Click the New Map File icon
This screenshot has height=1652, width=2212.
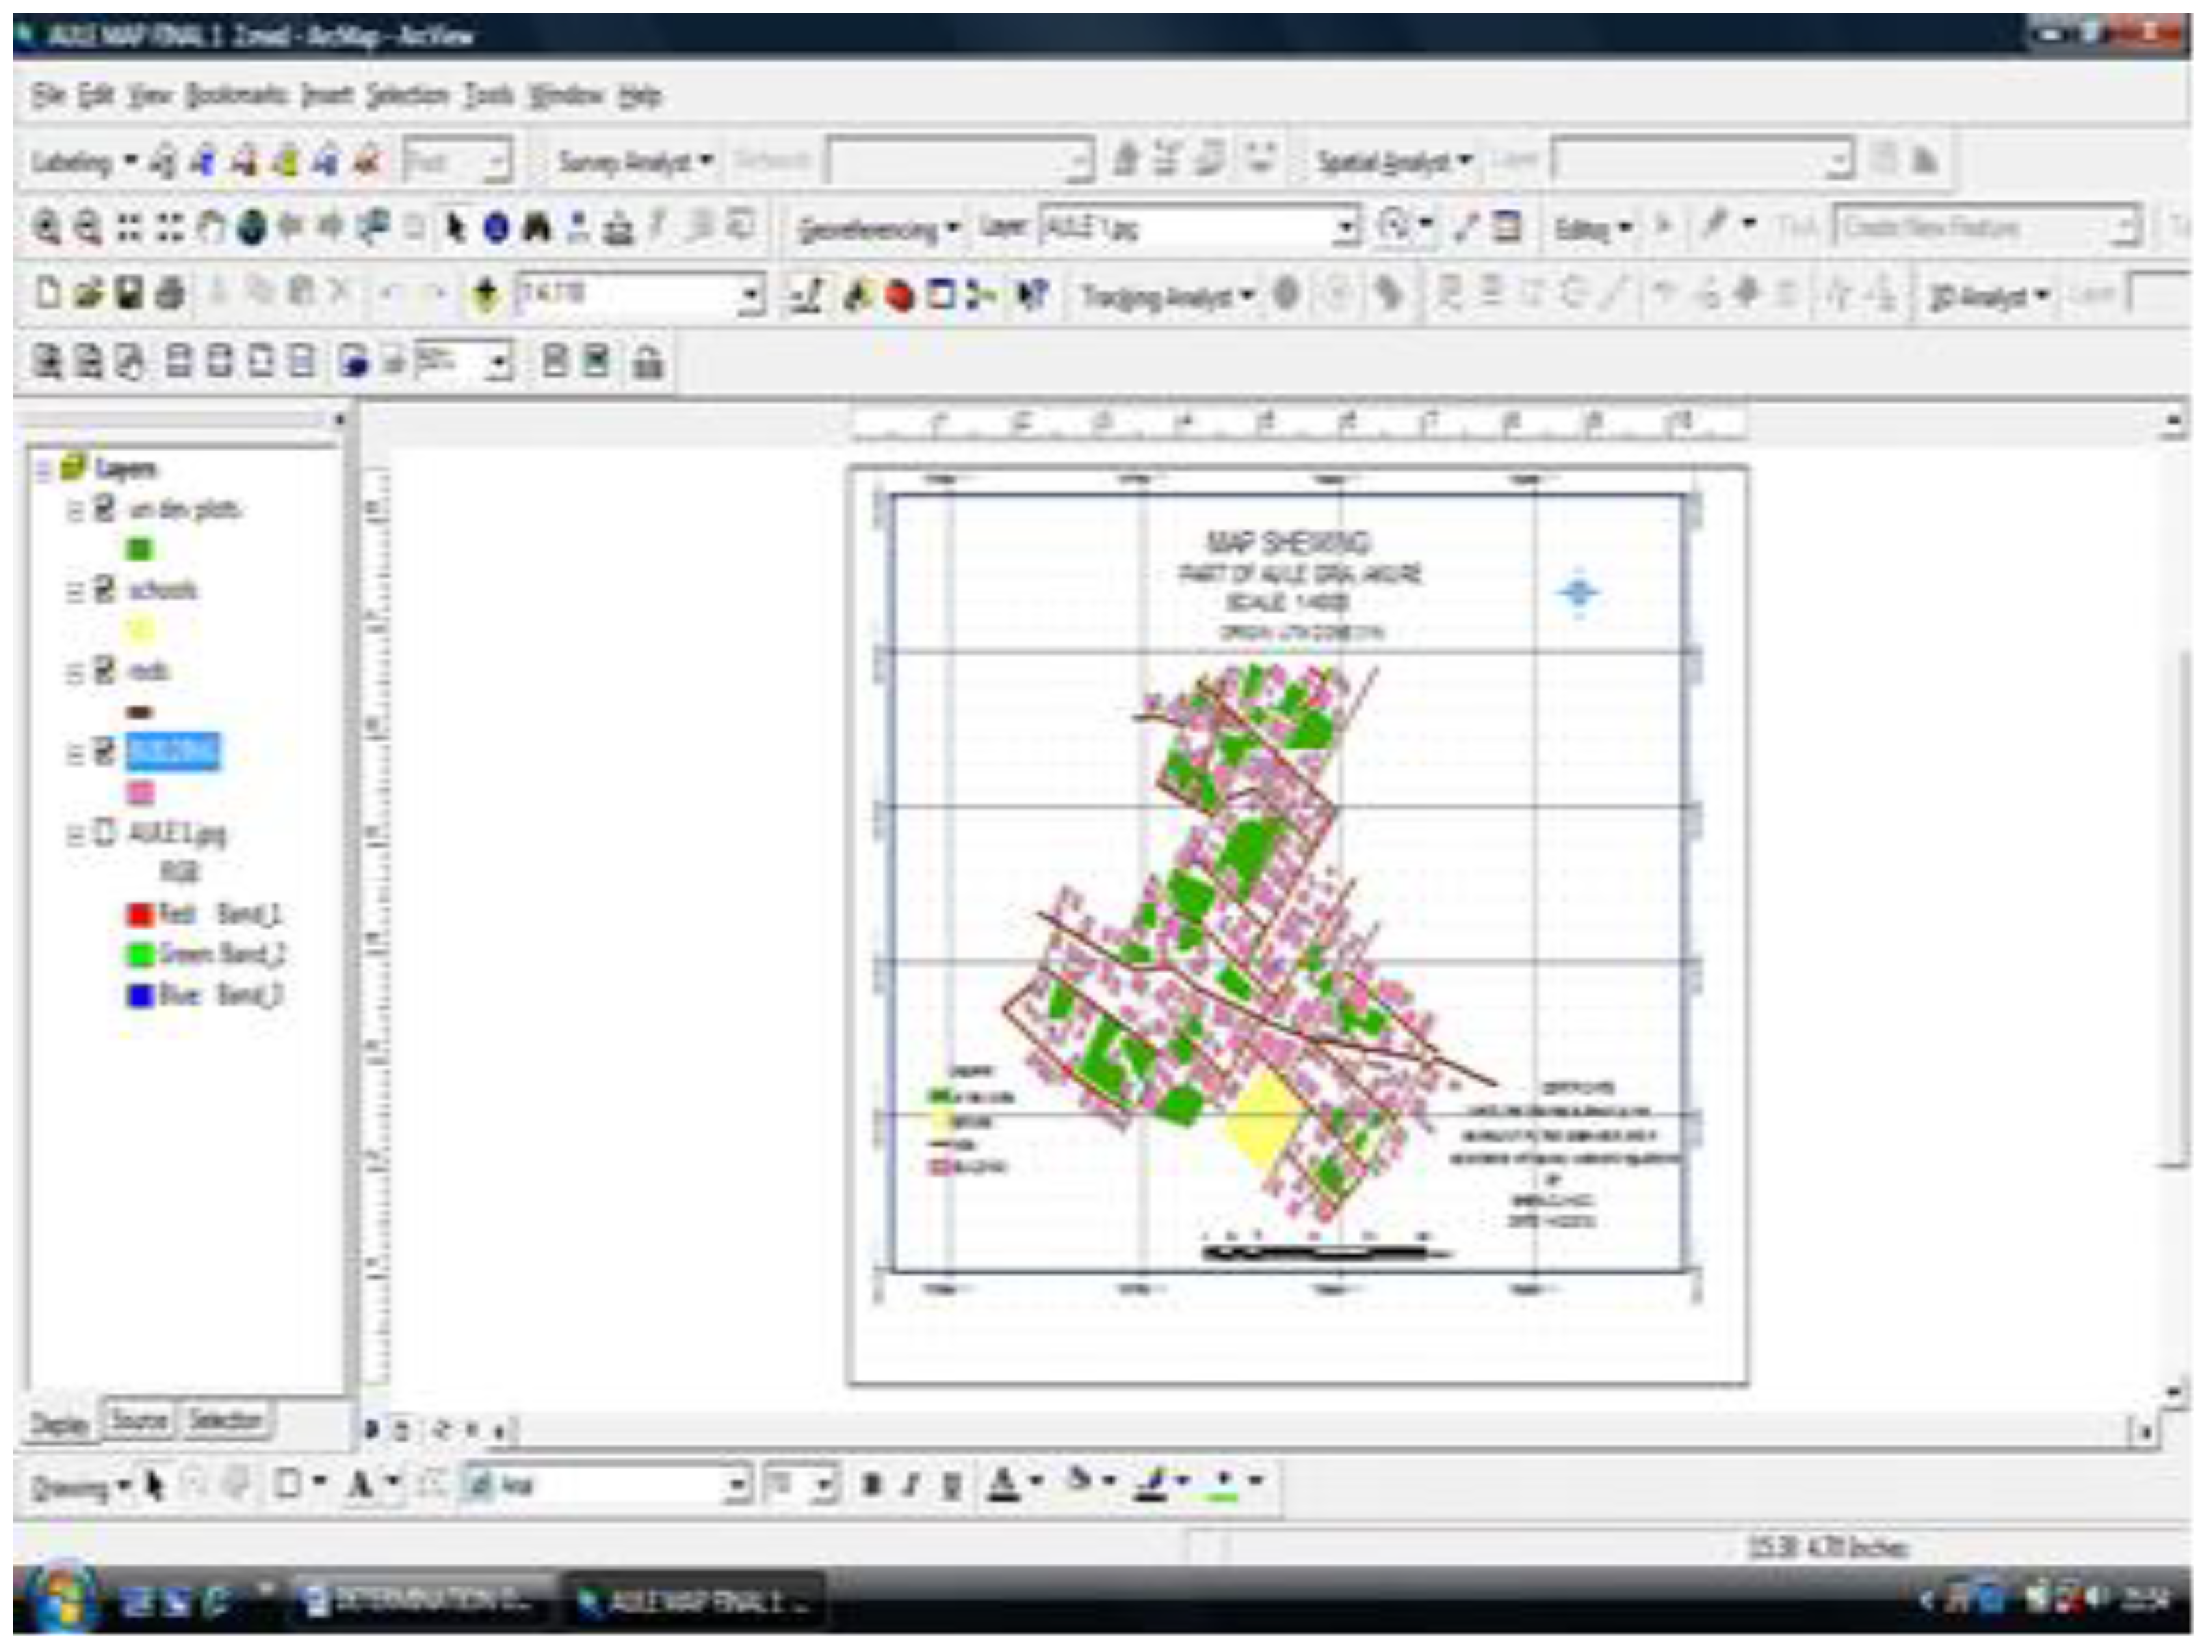[x=47, y=294]
